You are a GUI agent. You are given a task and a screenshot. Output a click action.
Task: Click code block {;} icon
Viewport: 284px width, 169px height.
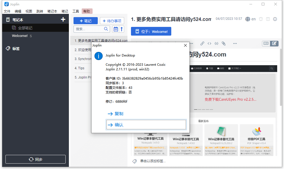pyautogui.click(x=216, y=43)
